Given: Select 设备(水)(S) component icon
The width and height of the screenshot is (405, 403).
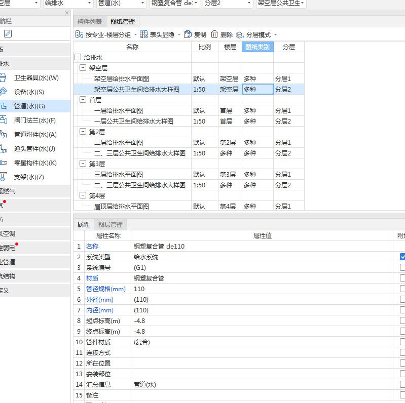Looking at the screenshot, I should [3, 92].
